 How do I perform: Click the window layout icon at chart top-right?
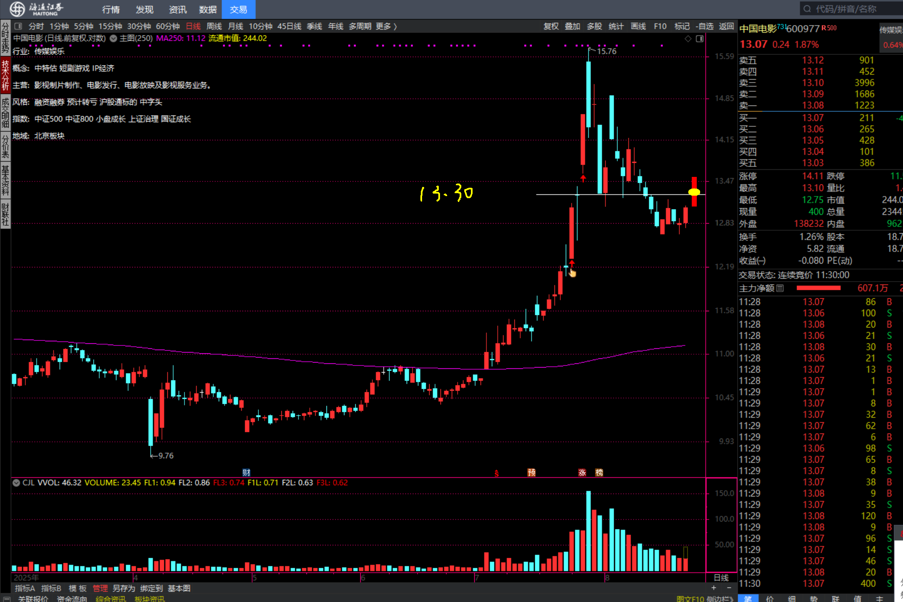tap(700, 39)
